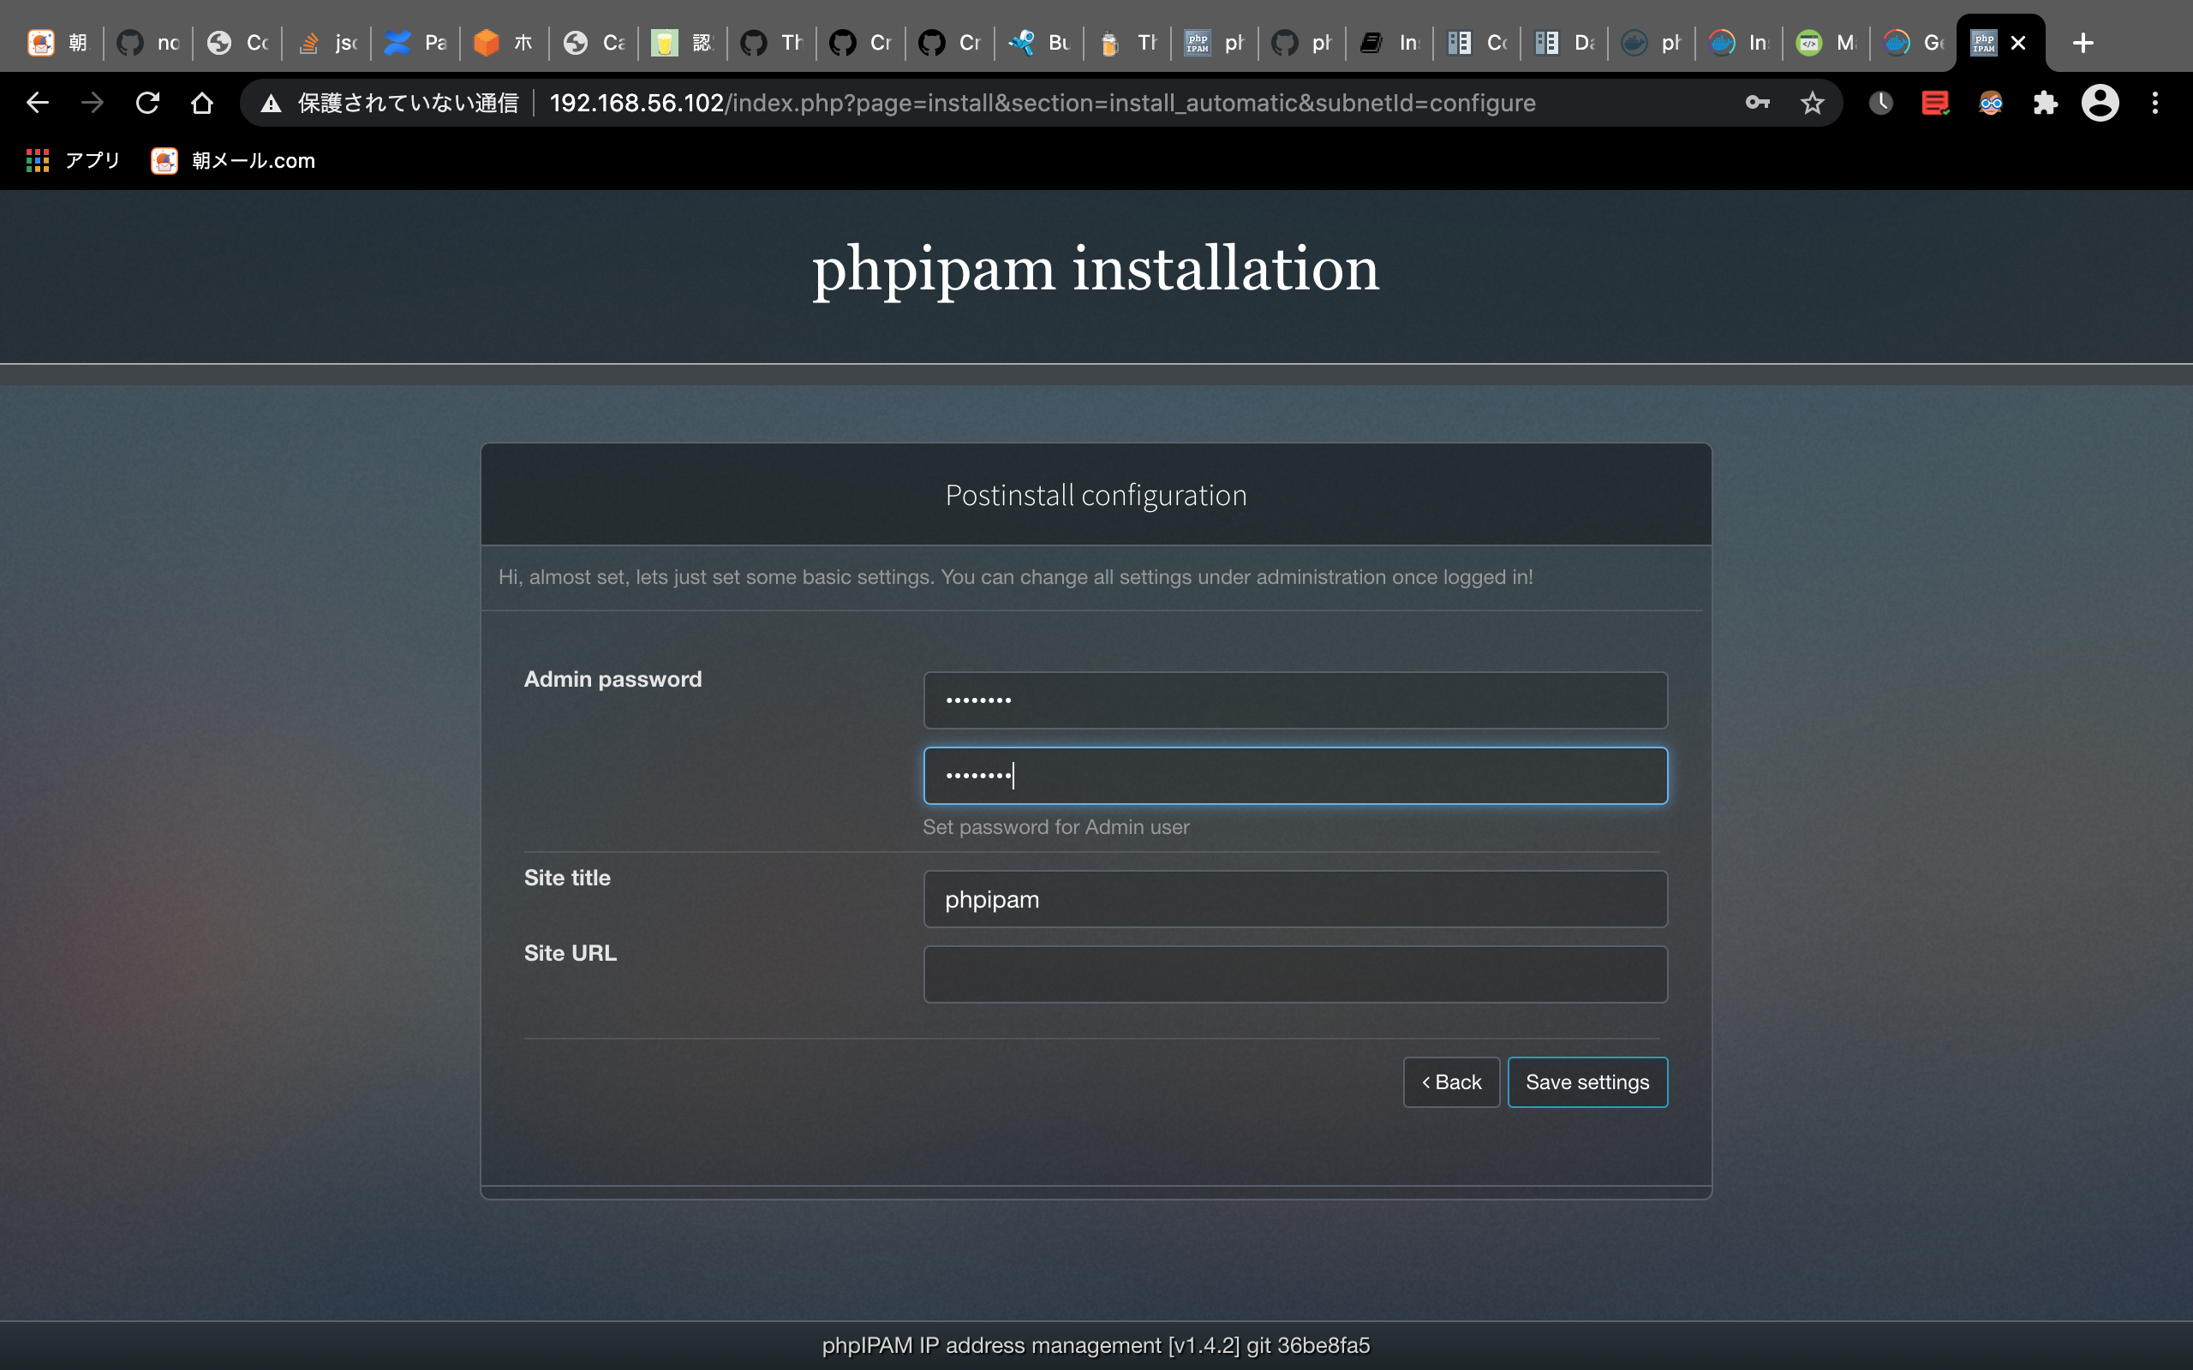2193x1370 pixels.
Task: Open the 朝メール.com bookmark
Action: [233, 160]
